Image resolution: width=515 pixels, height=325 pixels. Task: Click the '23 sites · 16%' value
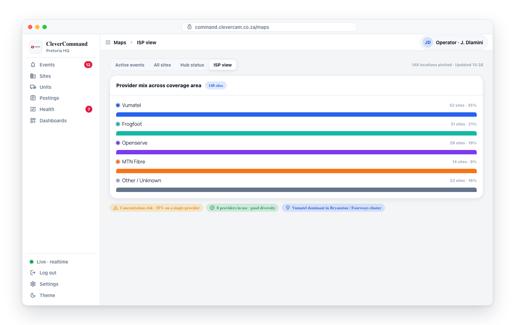463,181
